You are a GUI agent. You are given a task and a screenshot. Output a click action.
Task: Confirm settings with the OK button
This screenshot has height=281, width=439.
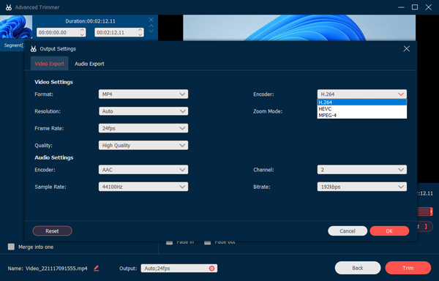pyautogui.click(x=389, y=231)
